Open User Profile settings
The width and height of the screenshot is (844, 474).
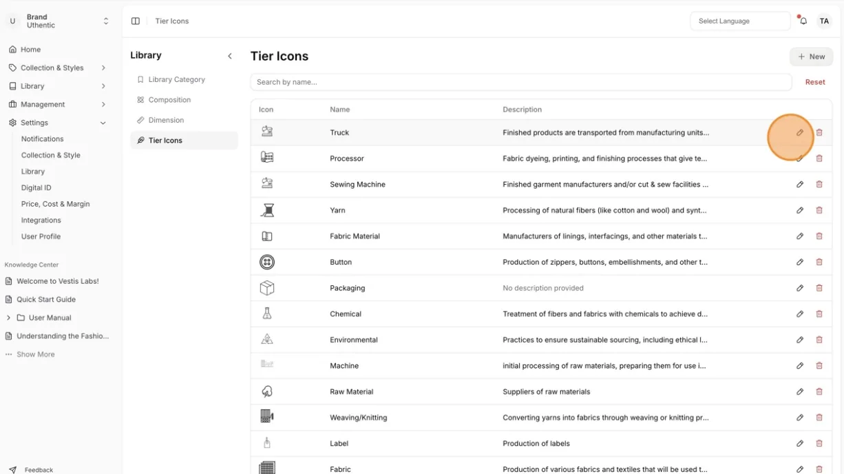[41, 236]
